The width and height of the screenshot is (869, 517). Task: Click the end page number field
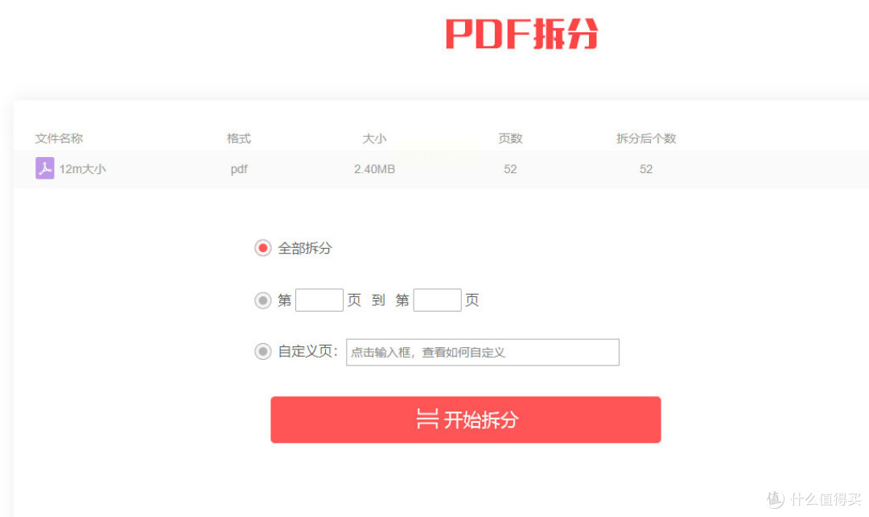click(437, 300)
